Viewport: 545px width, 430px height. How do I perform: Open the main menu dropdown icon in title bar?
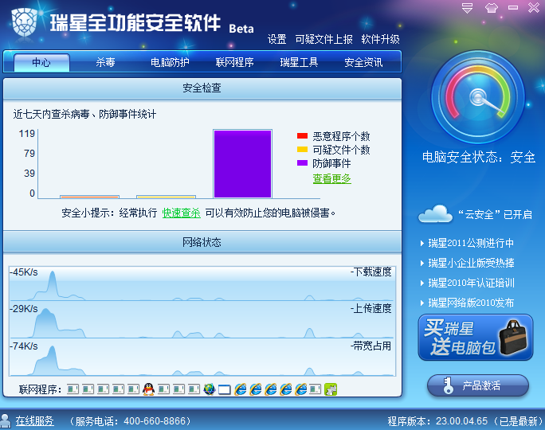[467, 8]
